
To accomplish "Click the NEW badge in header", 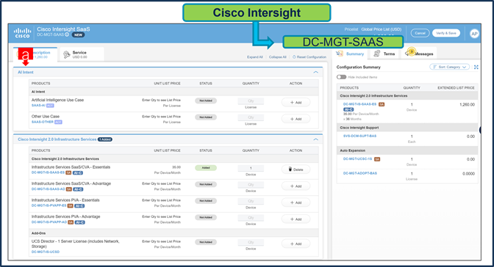I will pos(78,35).
